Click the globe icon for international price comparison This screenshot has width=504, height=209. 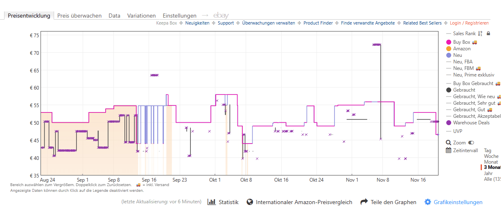[249, 202]
